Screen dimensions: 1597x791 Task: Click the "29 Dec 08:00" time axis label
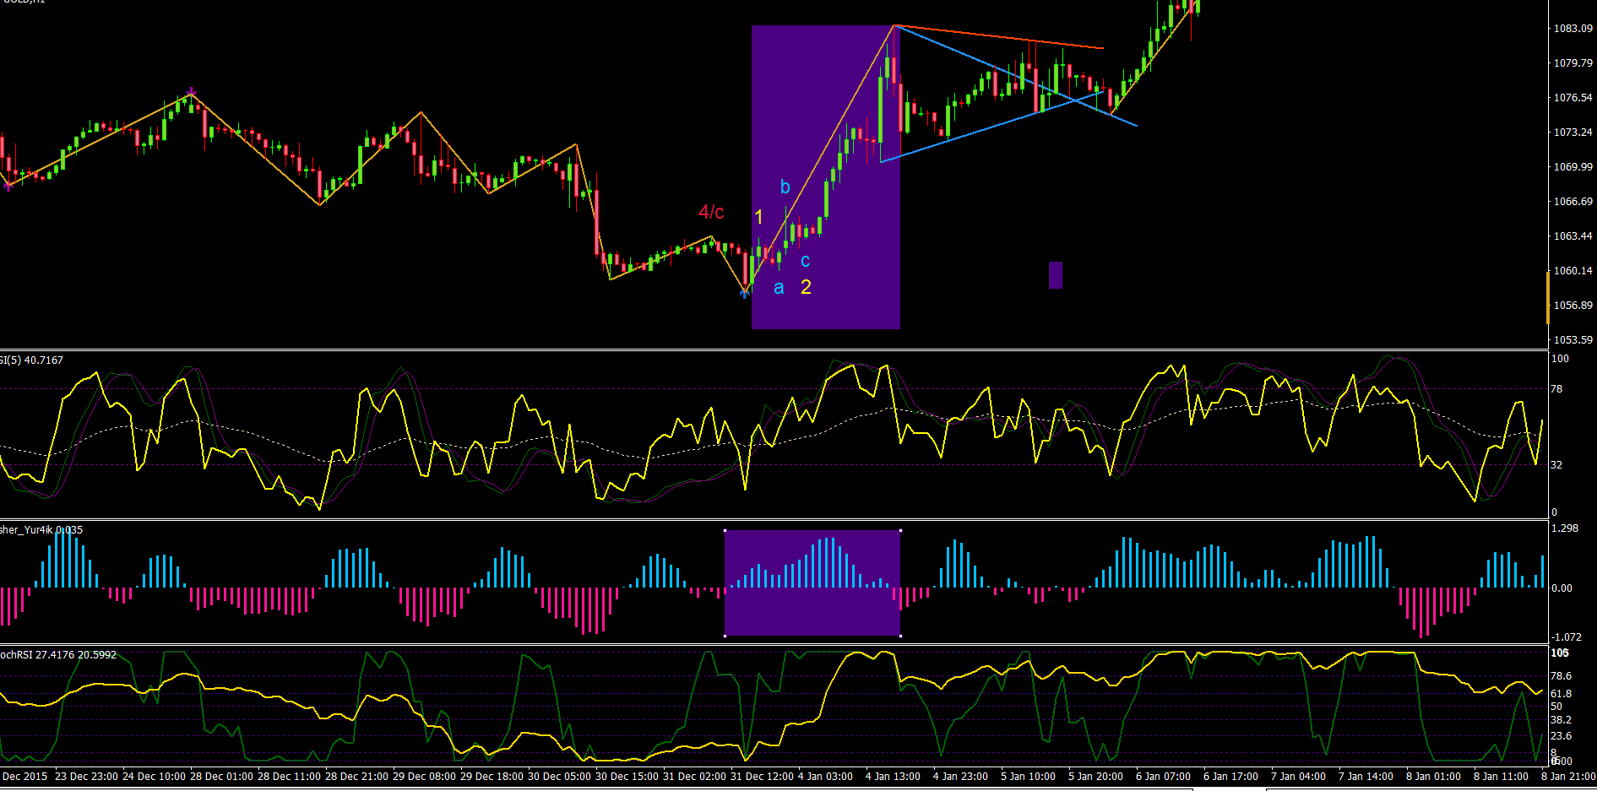pos(424,777)
